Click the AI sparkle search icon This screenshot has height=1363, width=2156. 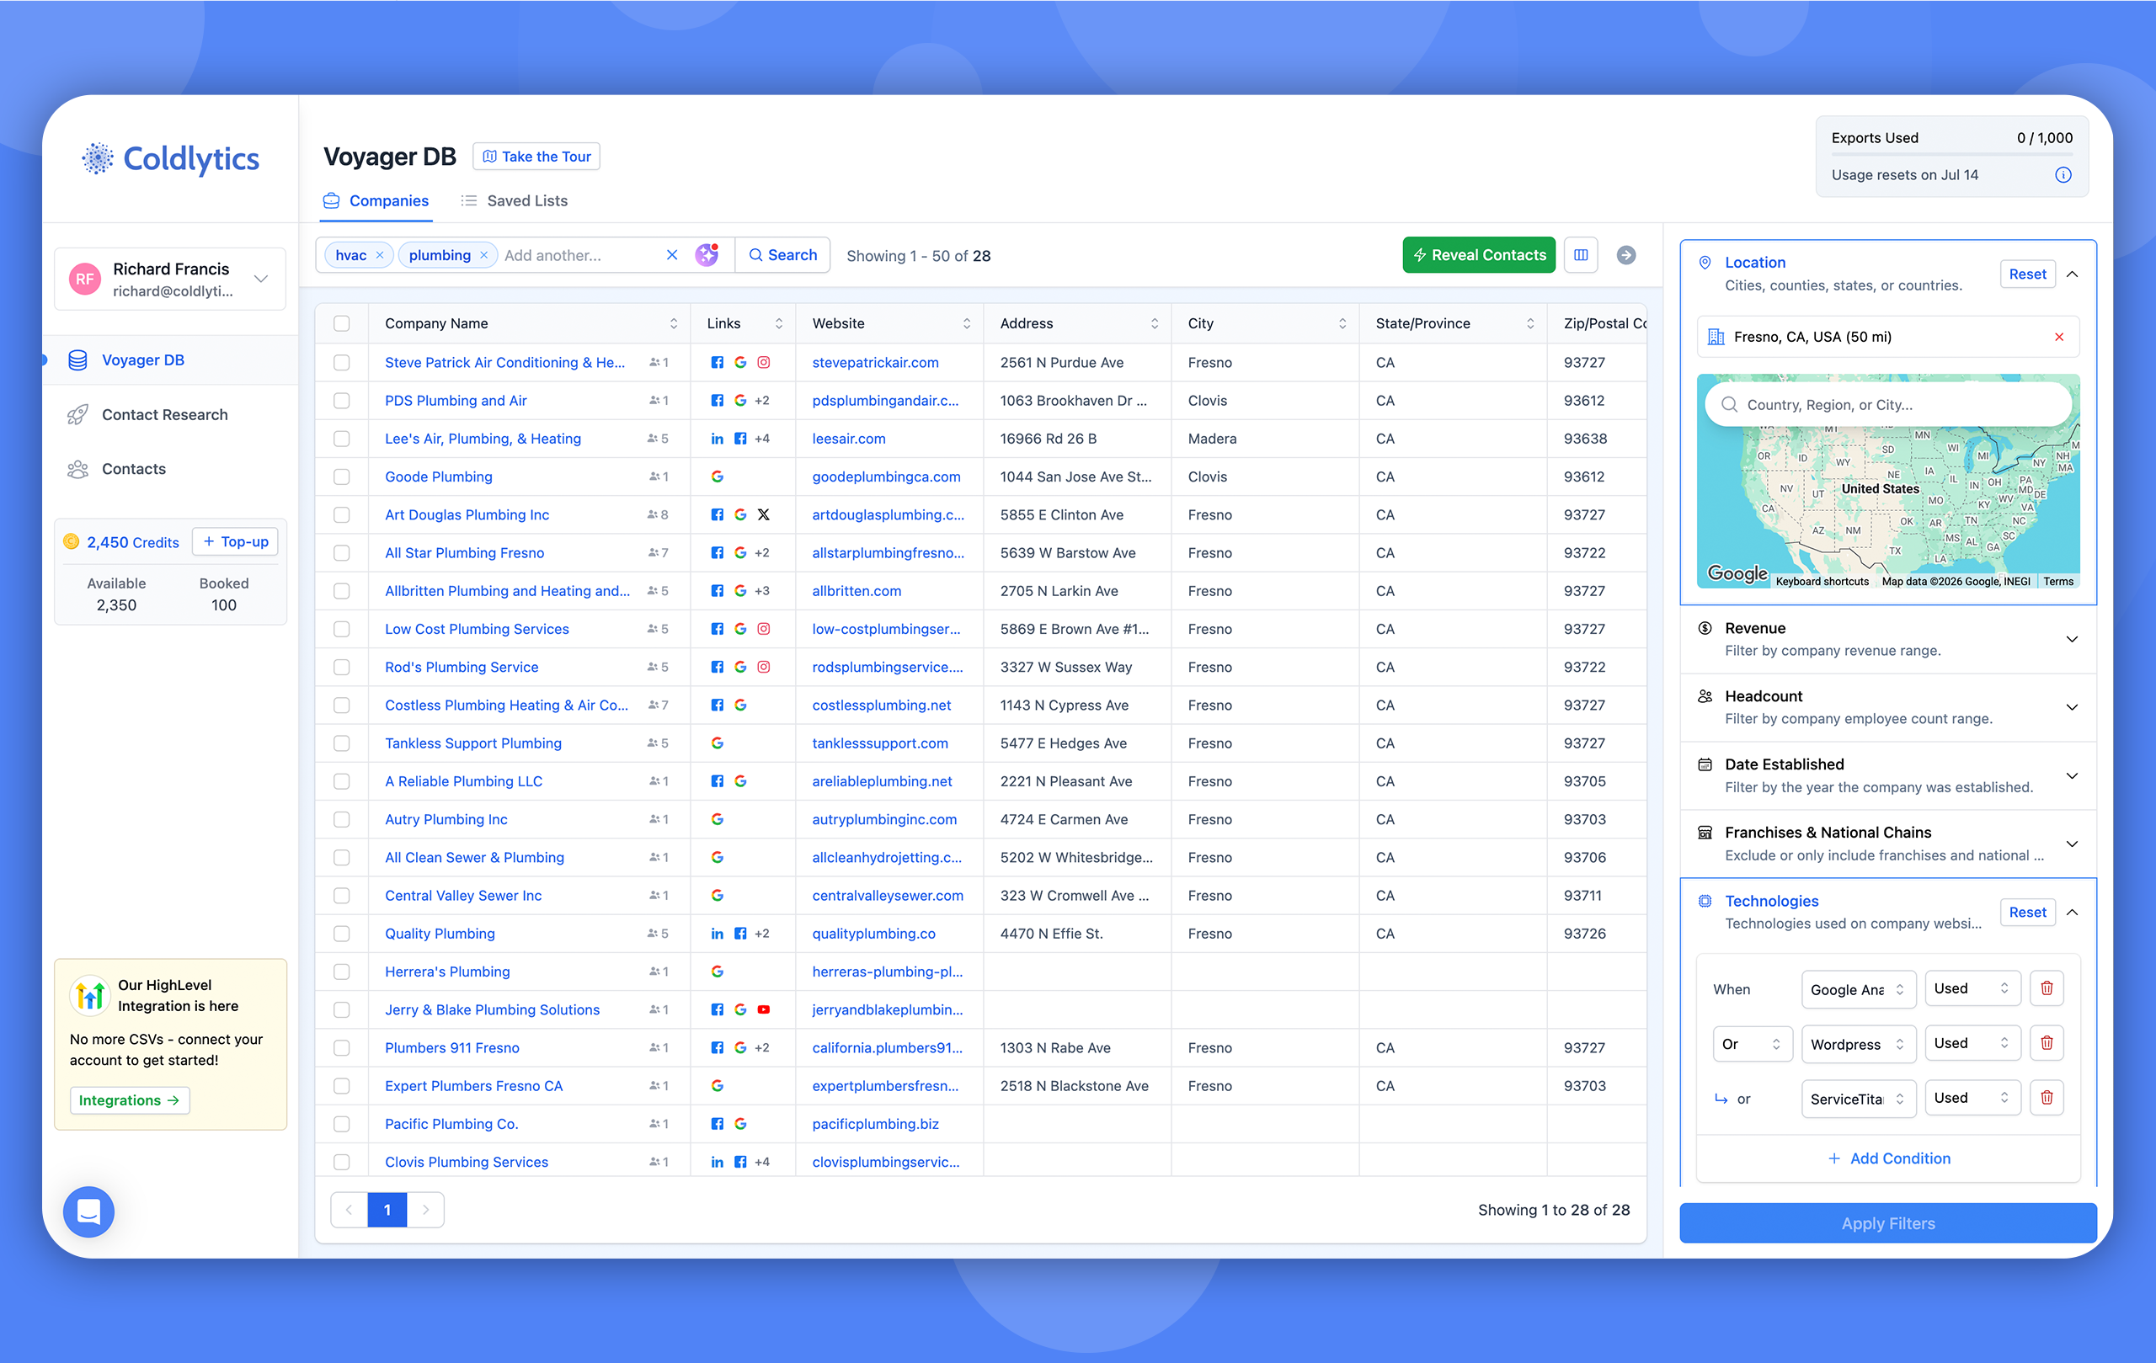pos(707,255)
